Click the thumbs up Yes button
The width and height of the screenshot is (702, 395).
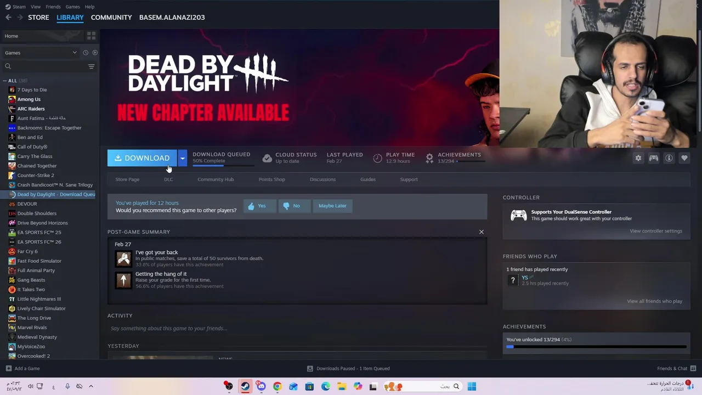tap(259, 206)
